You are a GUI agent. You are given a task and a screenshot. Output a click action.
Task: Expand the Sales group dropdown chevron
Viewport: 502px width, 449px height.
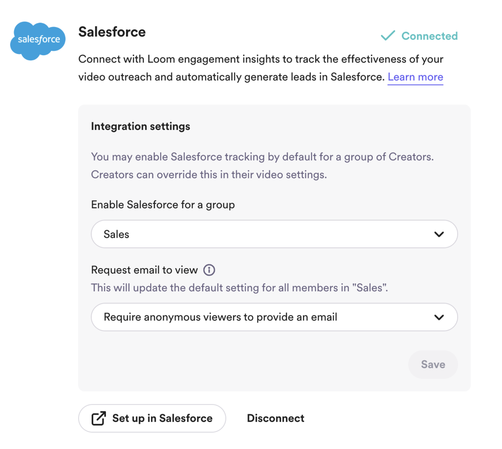pyautogui.click(x=439, y=234)
